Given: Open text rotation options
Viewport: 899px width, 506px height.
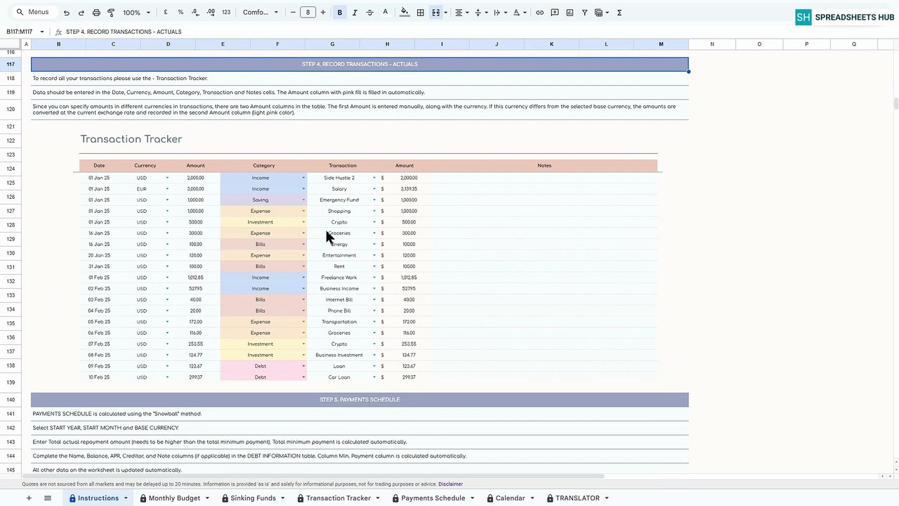Looking at the screenshot, I should coord(519,13).
